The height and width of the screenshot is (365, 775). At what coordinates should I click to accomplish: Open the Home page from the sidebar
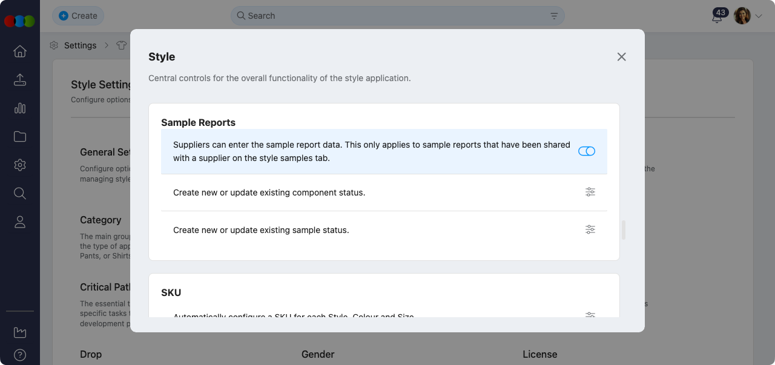(19, 51)
